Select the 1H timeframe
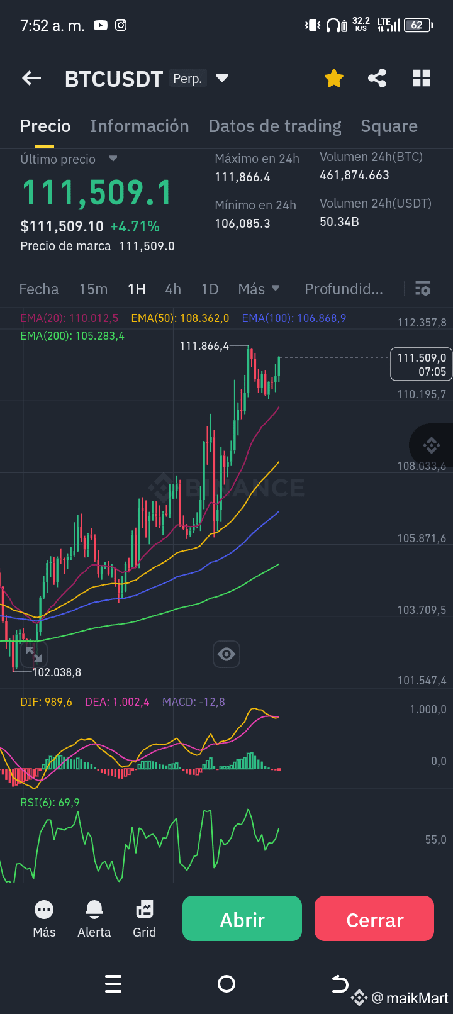Viewport: 453px width, 1014px height. [x=137, y=289]
